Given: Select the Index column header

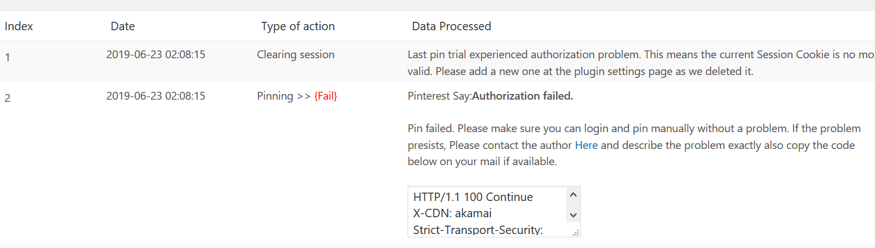Looking at the screenshot, I should point(19,26).
